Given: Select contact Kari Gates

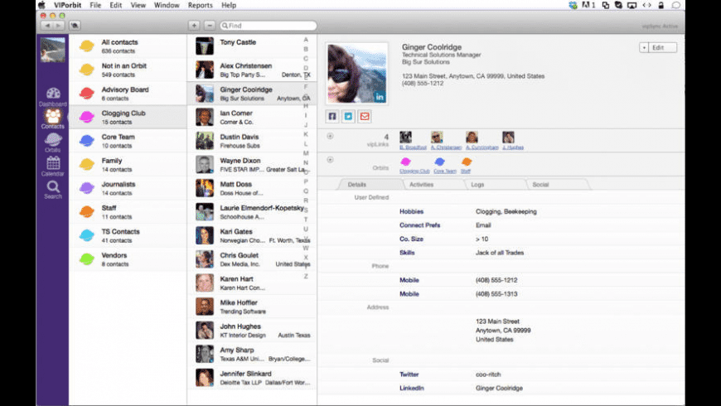Looking at the screenshot, I should (252, 236).
